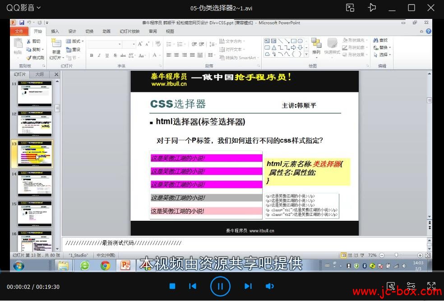Switch to the 插入 ribbon tab

[x=55, y=31]
